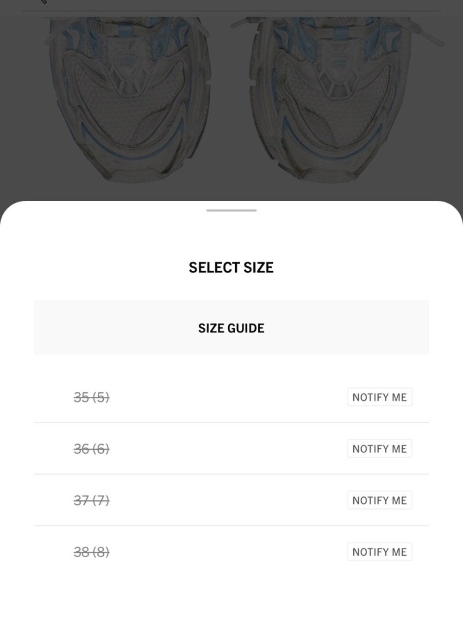Pick the struck-through 37 (7) size
Image resolution: width=463 pixels, height=618 pixels.
click(92, 500)
